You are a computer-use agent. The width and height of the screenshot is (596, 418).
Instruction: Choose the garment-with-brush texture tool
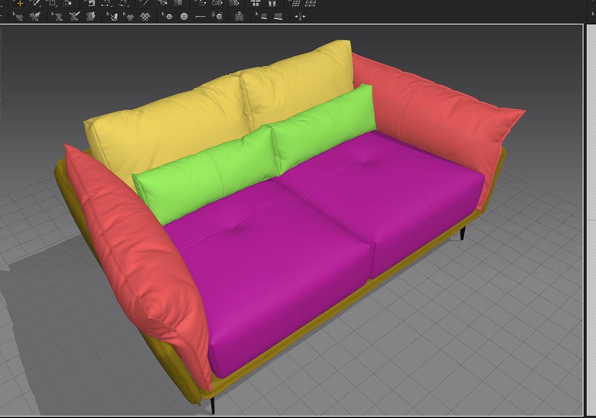click(x=35, y=16)
